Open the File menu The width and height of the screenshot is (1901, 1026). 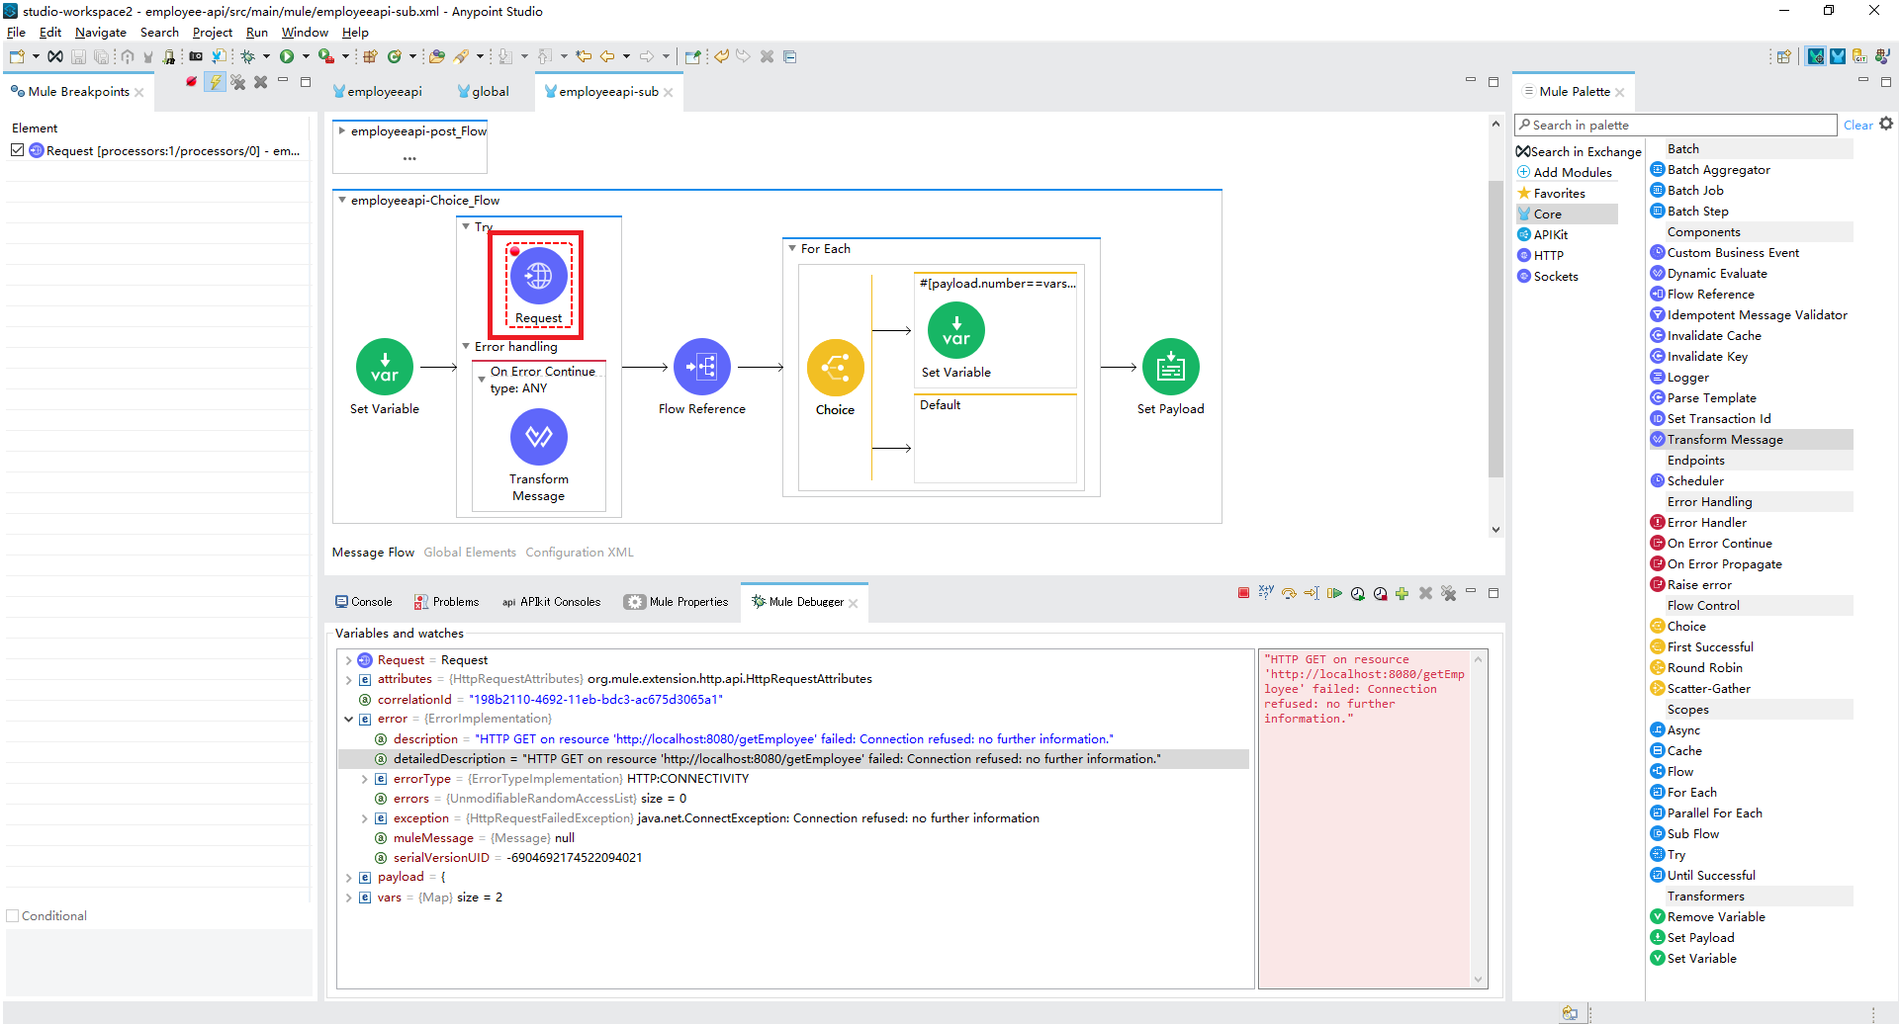coord(16,33)
